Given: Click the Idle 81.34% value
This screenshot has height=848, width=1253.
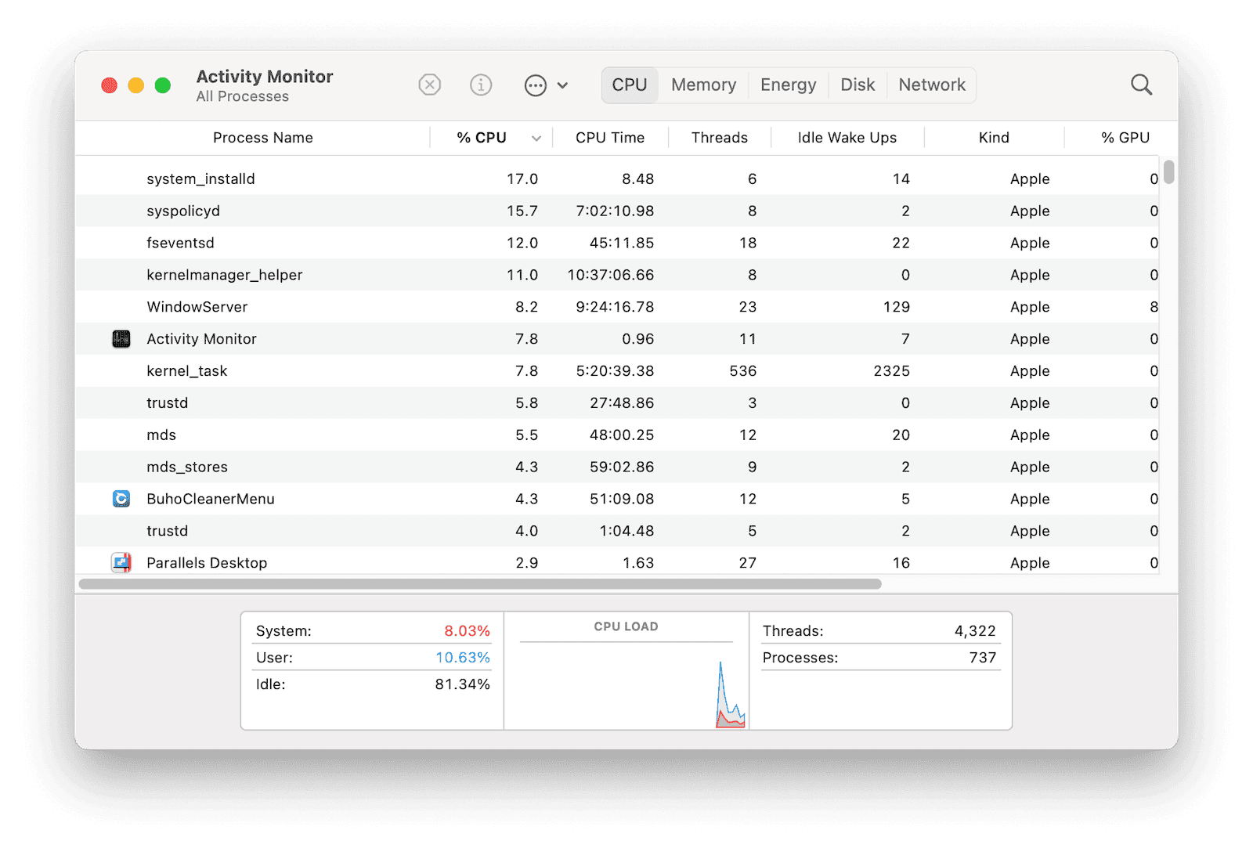Looking at the screenshot, I should tap(462, 684).
